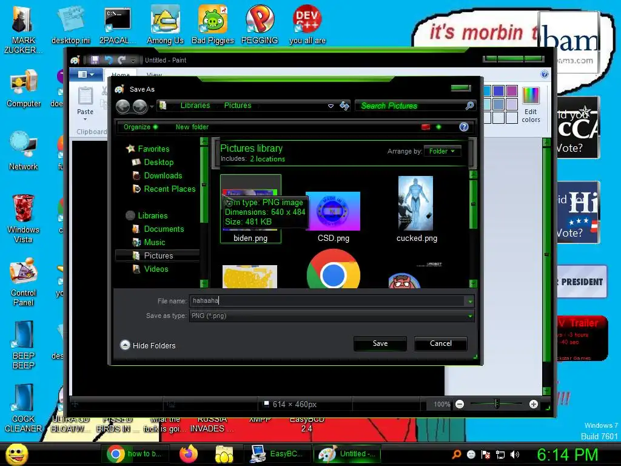
Task: Expand the Paste dropdown arrow
Action: 85,119
